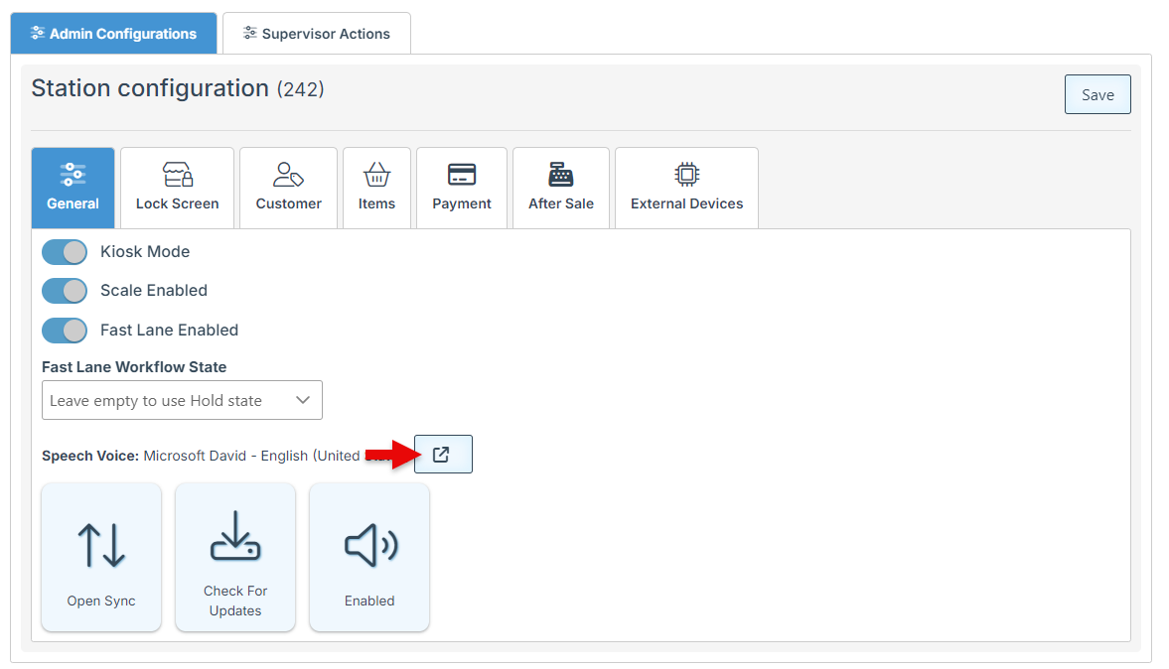Image resolution: width=1169 pixels, height=669 pixels.
Task: Click the Microsoft David speech voice text
Action: 251,456
